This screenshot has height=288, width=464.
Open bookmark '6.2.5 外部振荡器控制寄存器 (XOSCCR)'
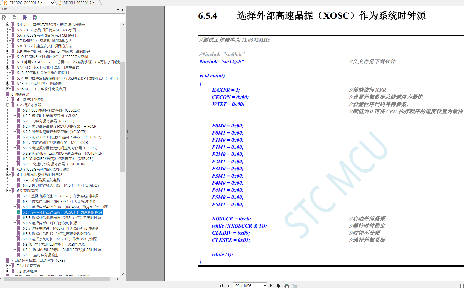55,132
